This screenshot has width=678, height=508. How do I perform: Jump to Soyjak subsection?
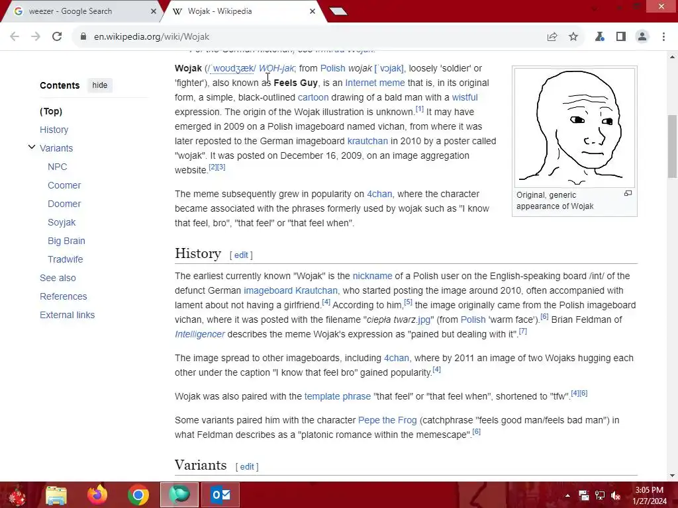[x=62, y=222]
